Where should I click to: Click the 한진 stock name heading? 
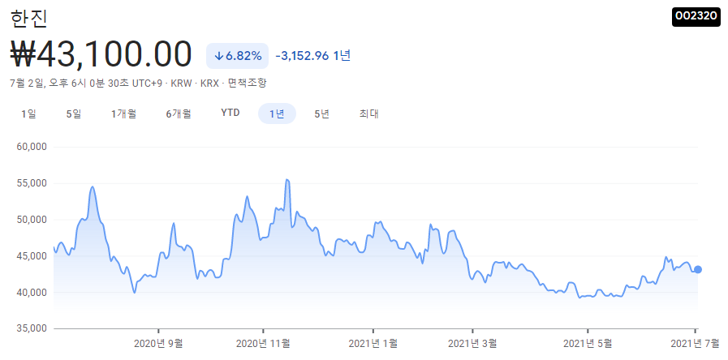pyautogui.click(x=28, y=19)
